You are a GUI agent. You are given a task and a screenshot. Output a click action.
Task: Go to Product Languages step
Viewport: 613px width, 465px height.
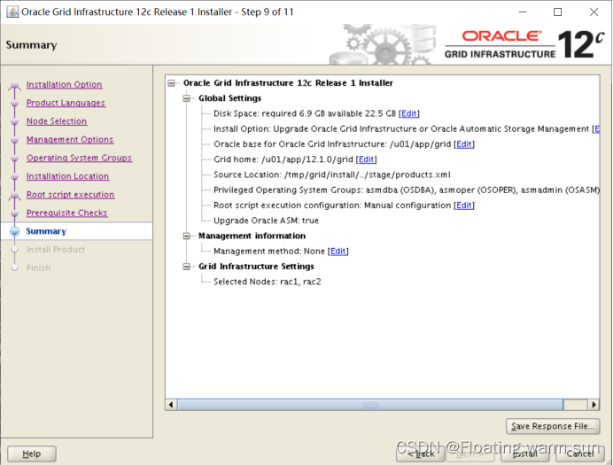66,103
